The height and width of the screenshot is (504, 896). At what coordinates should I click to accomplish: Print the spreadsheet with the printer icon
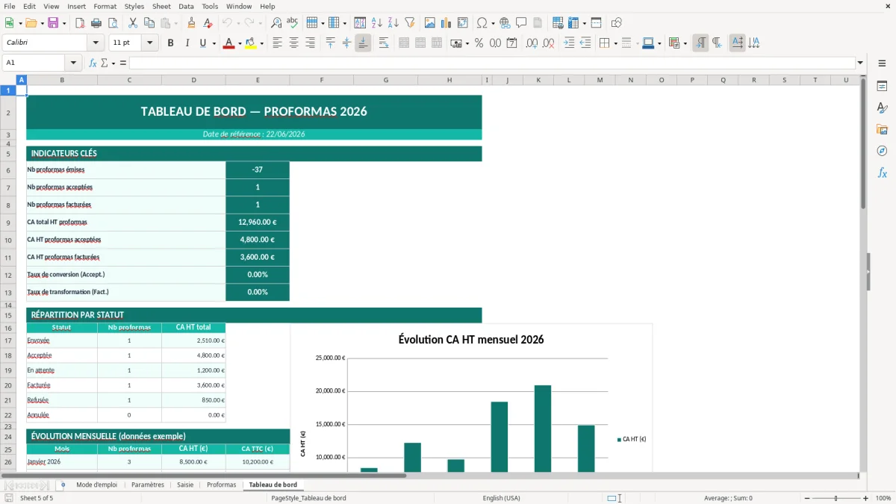pos(96,23)
